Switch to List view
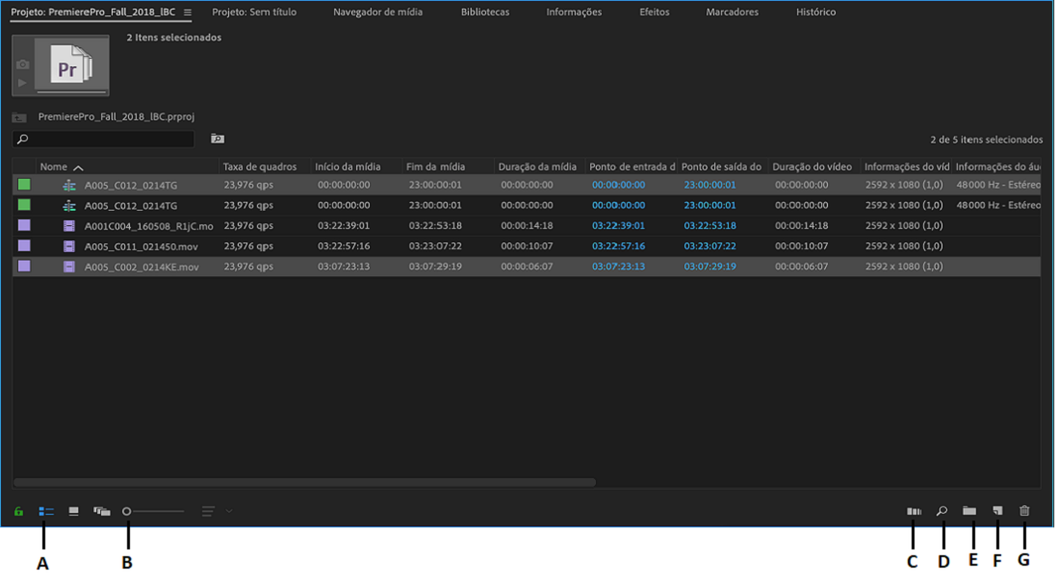 pos(46,512)
